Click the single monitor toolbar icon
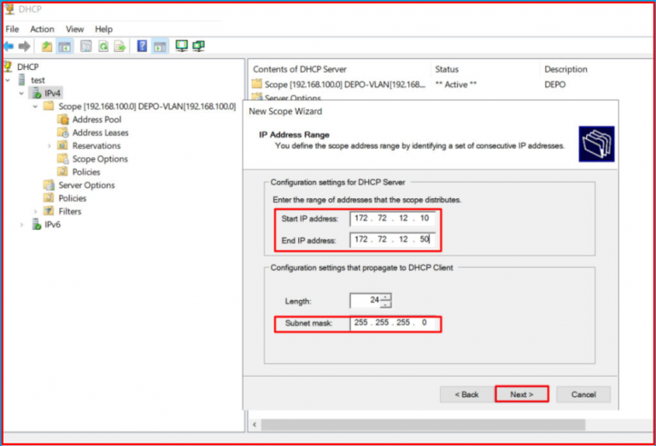Image resolution: width=656 pixels, height=446 pixels. click(182, 45)
